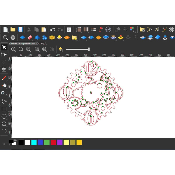Open a file with the yellow folder icon

tap(13, 29)
